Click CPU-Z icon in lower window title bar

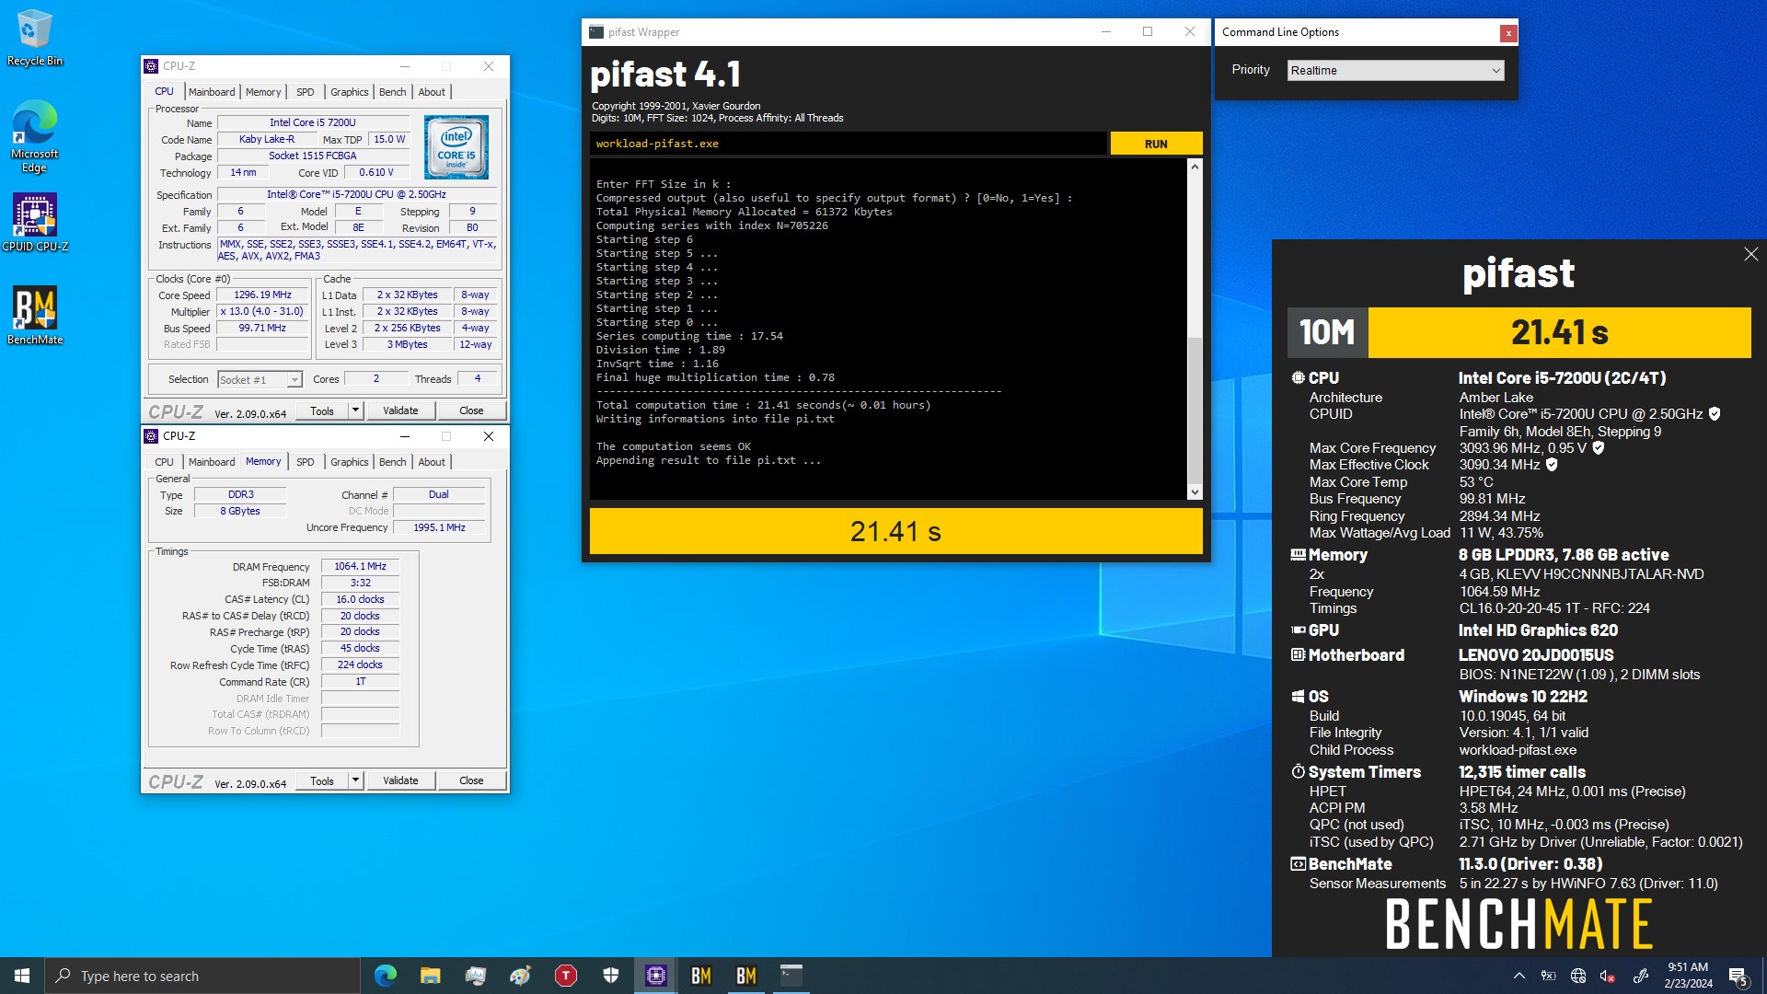pyautogui.click(x=151, y=436)
